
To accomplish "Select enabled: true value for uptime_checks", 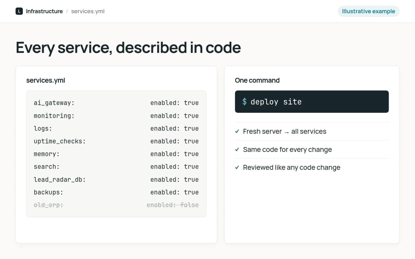I will pos(174,141).
